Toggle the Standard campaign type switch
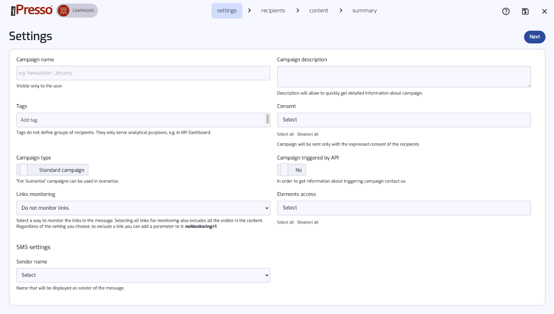Screen dimensions: 554x314 click(x=24, y=170)
